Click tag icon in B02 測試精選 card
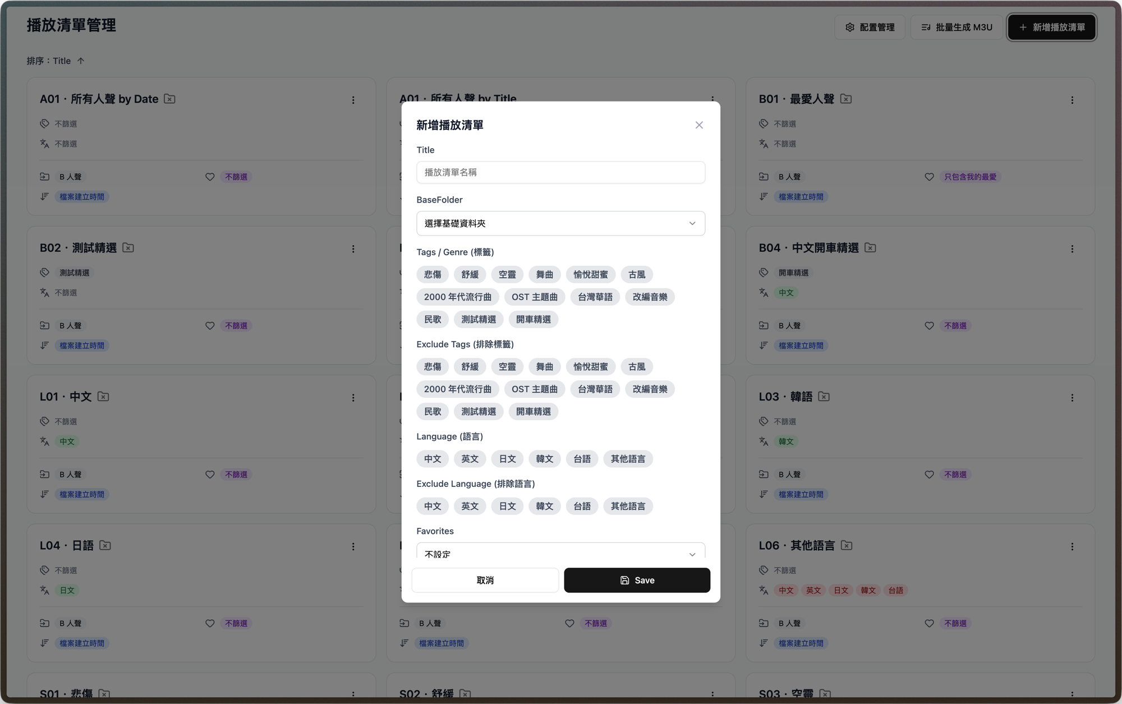Viewport: 1122px width, 704px height. pyautogui.click(x=45, y=272)
